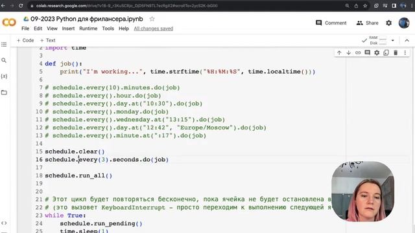
Task: Open the find and replace panel
Action: (x=4, y=60)
